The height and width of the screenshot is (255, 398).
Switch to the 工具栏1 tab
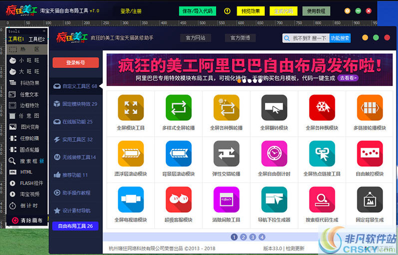coord(16,39)
